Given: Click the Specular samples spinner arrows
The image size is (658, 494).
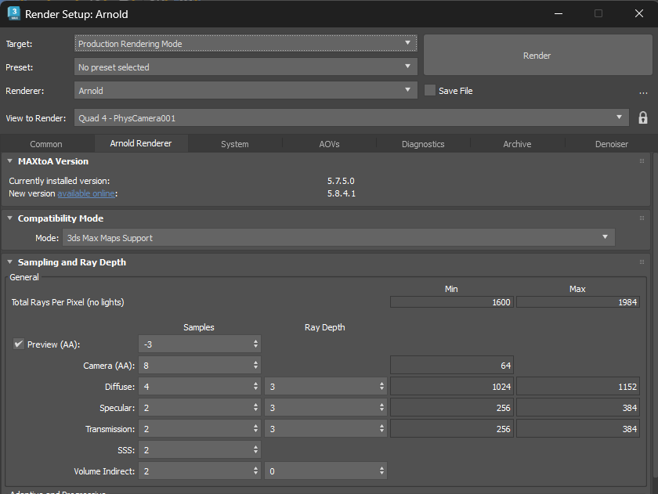Looking at the screenshot, I should (255, 408).
